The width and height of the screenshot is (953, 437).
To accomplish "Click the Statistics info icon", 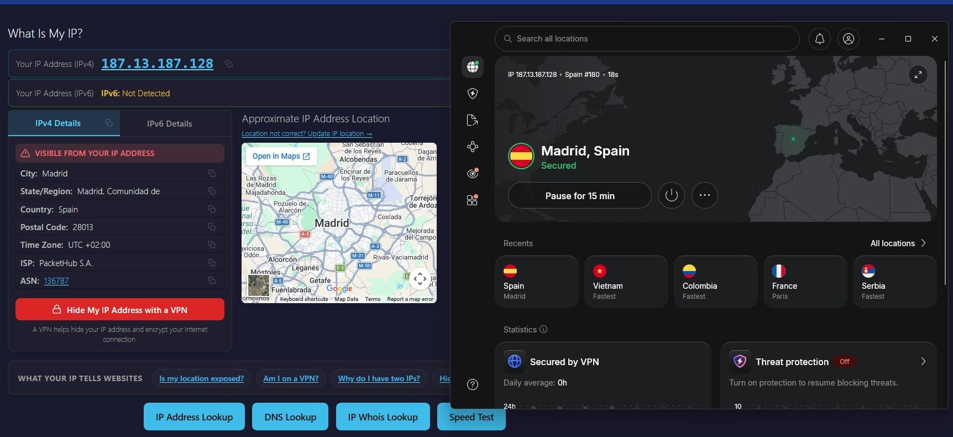I will click(x=543, y=329).
